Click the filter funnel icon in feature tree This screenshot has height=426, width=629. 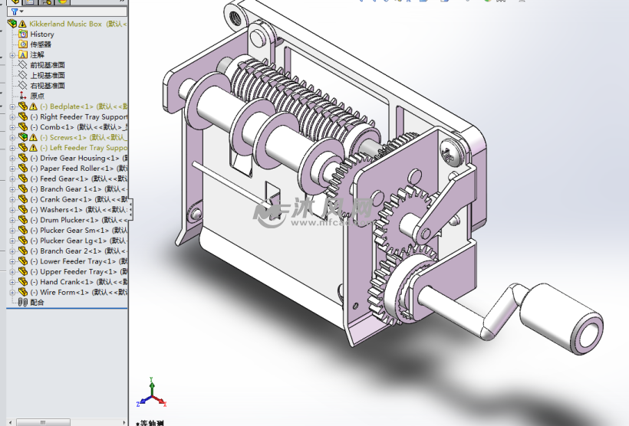click(15, 11)
